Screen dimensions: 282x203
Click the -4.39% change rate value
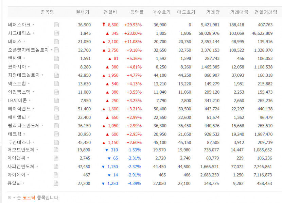coord(134,184)
